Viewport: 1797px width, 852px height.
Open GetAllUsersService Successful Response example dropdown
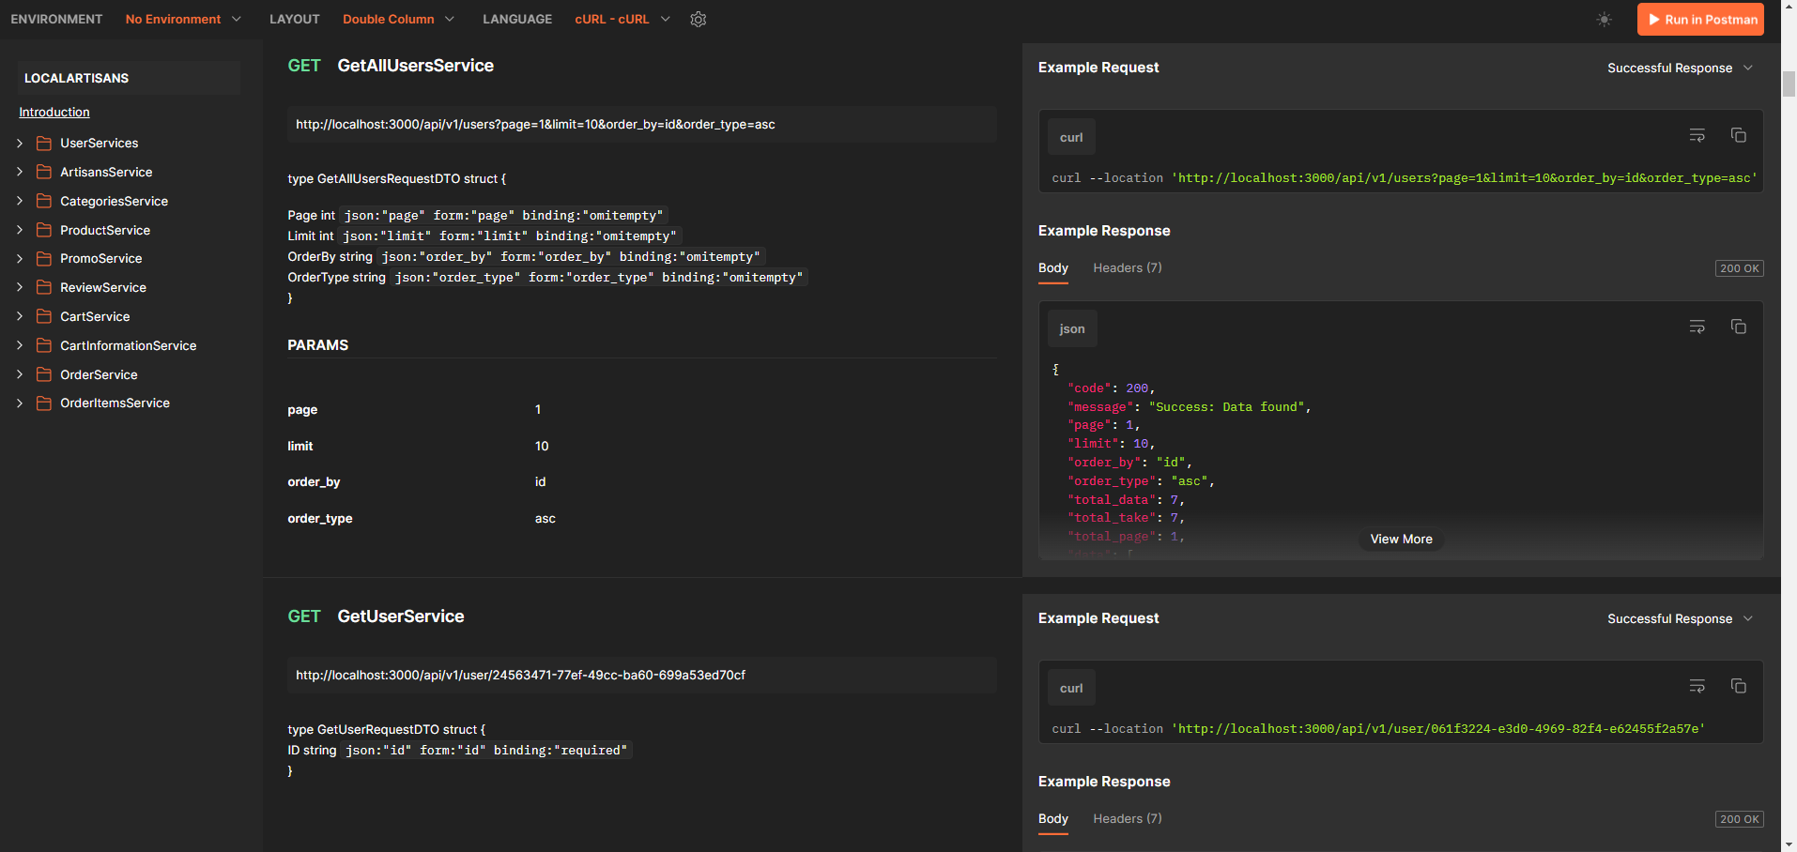(x=1680, y=68)
